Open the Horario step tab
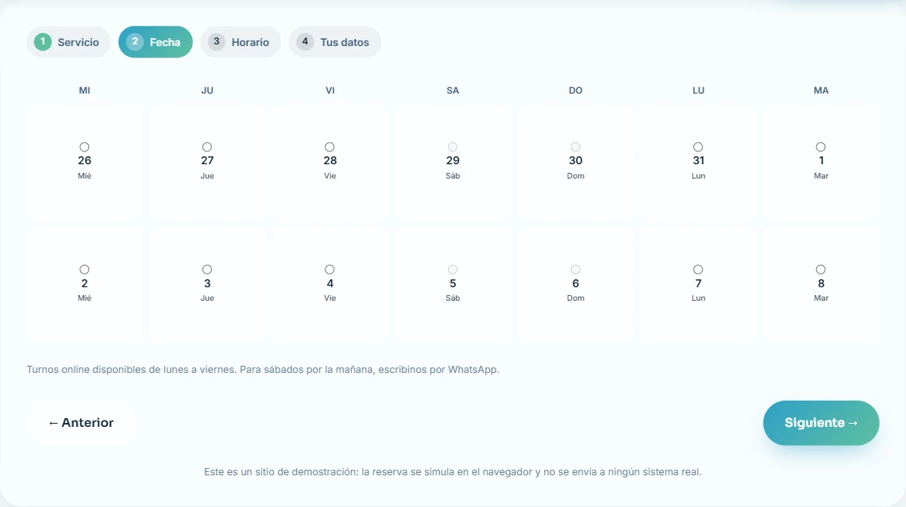 pyautogui.click(x=241, y=41)
